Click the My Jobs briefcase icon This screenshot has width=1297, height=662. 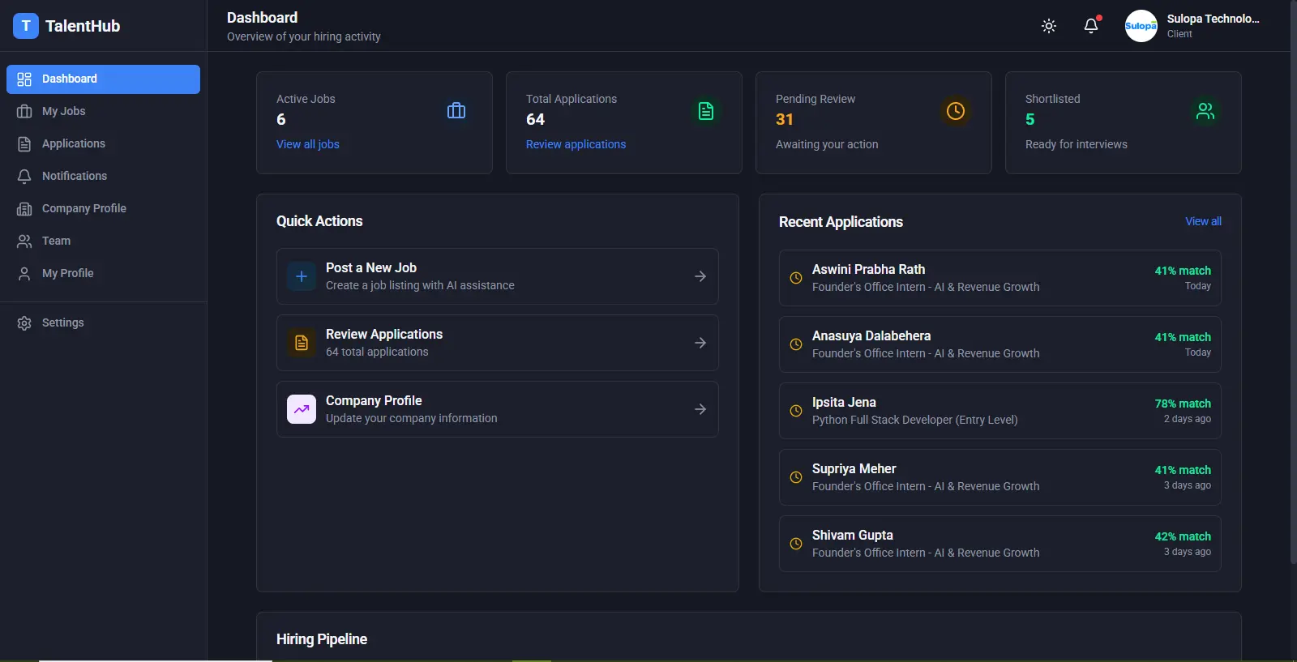[24, 112]
